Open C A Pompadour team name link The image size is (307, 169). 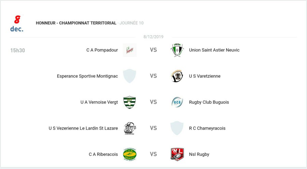tap(102, 50)
